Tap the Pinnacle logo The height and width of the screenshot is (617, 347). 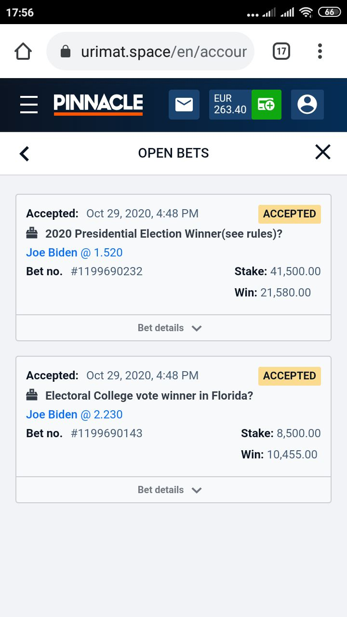pos(98,105)
